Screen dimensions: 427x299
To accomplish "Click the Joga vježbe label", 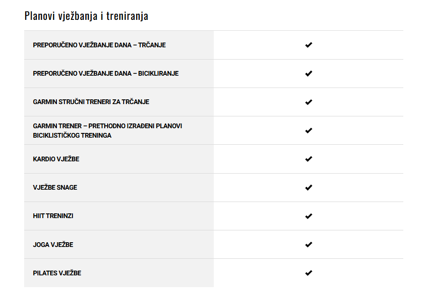I will pos(53,245).
